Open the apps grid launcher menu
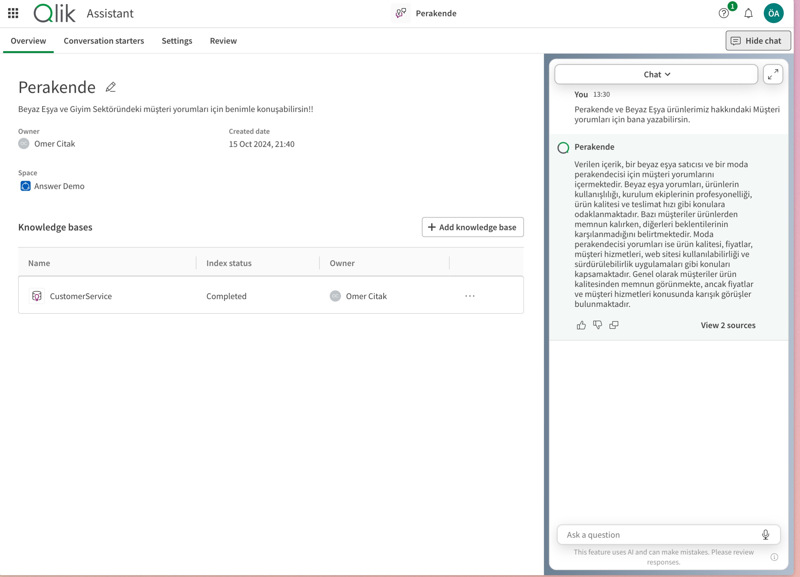This screenshot has height=577, width=800. point(13,13)
